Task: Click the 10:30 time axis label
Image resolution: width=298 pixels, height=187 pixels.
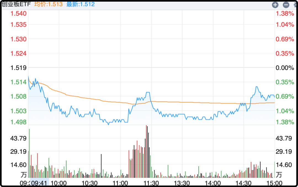Action: (90, 183)
